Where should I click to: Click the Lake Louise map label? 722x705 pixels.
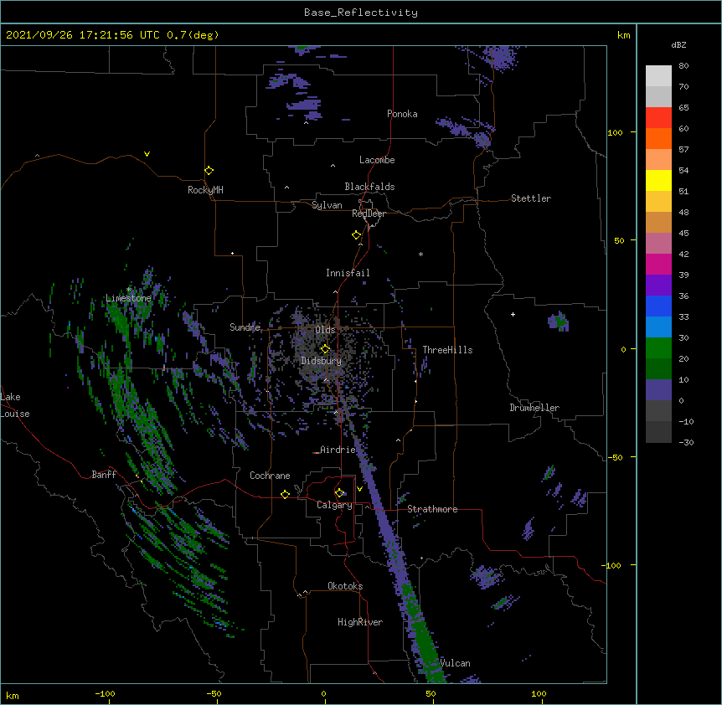(x=15, y=405)
